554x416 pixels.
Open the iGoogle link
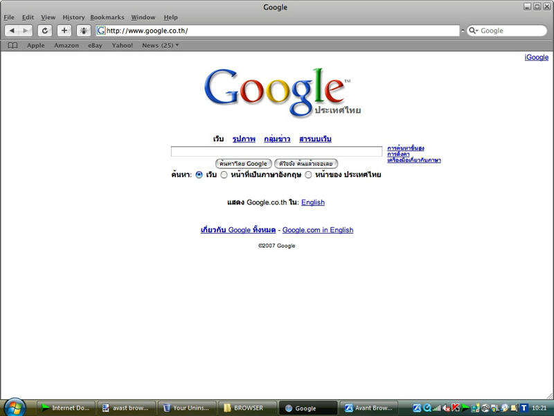[x=536, y=58]
